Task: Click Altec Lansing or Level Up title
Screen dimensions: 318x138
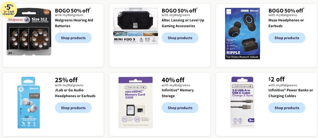Action: (x=183, y=23)
